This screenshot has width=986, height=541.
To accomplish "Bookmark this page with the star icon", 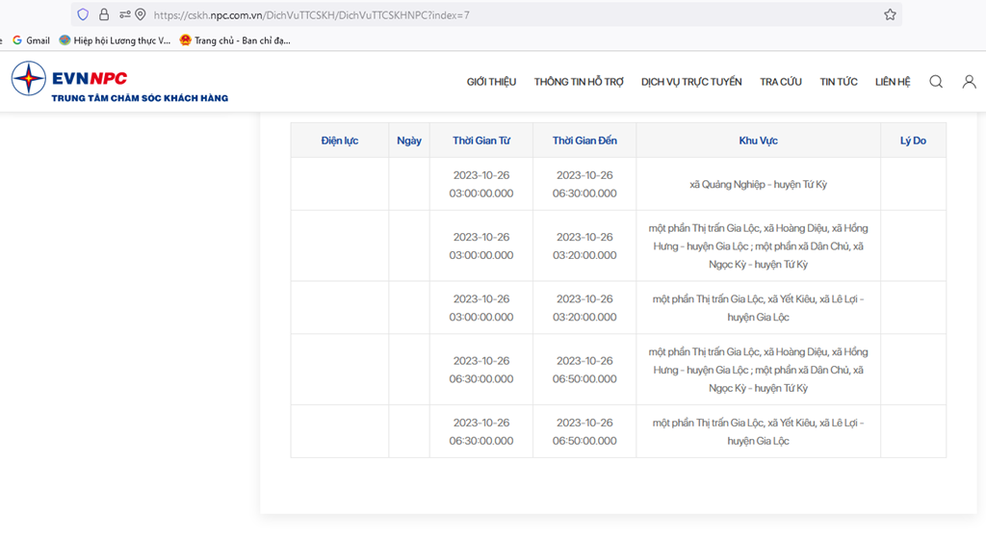I will (890, 14).
